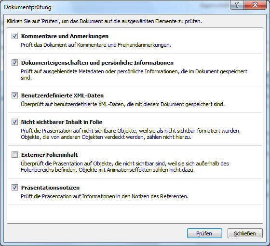
Task: Toggle the Präsentationsnotizen checkbox
Action: [14, 187]
